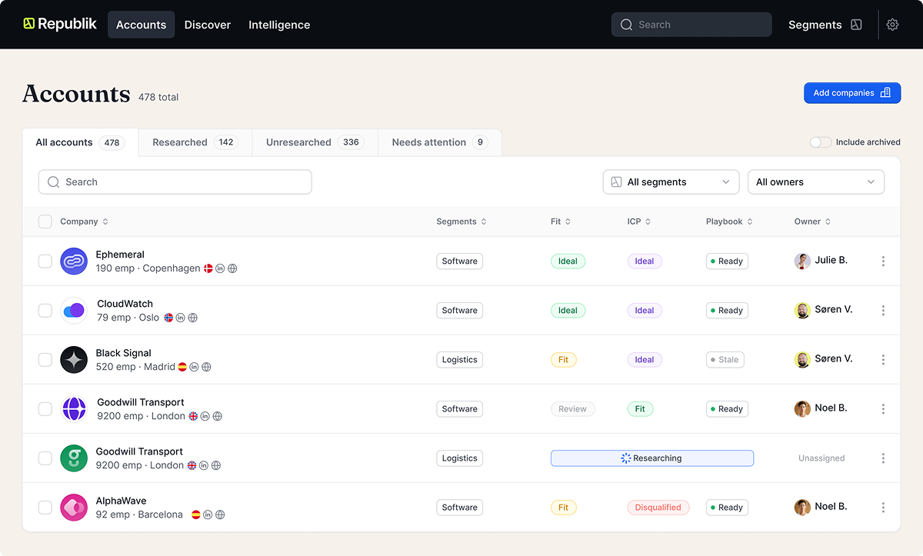Toggle Include archived switch

(x=821, y=142)
